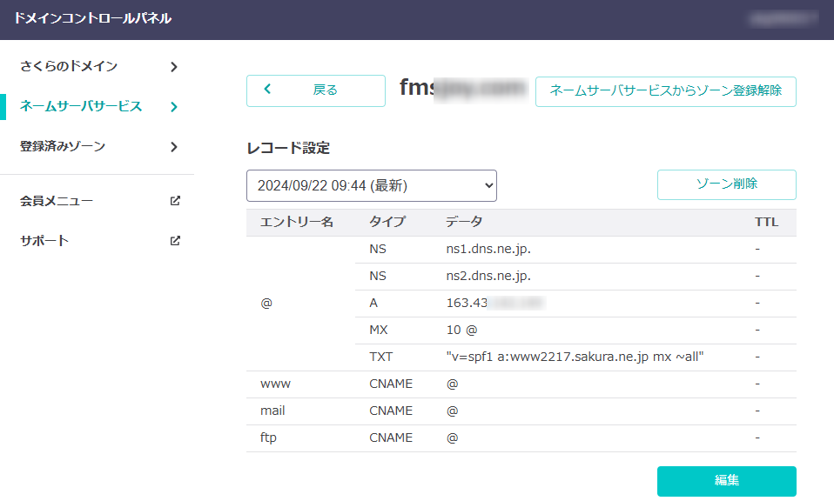The height and width of the screenshot is (501, 834).
Task: Expand the ネームサーバサービス chevron arrow
Action: coord(174,107)
